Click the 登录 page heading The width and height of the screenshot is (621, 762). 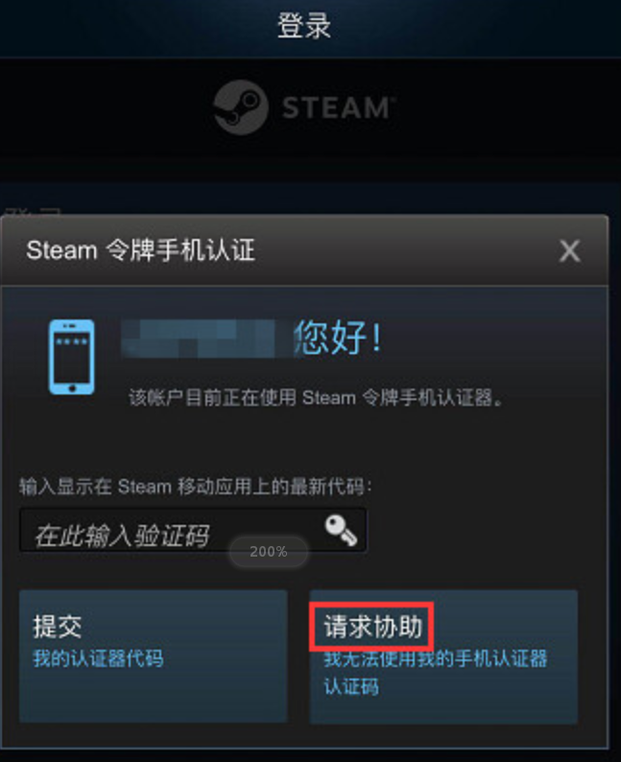click(x=304, y=26)
